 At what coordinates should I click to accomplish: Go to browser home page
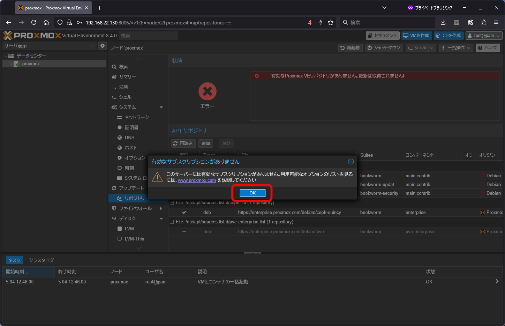pos(46,22)
